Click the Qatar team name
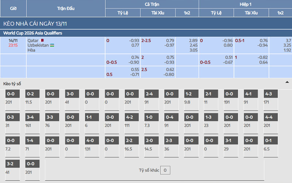This screenshot has width=292, height=183. tap(32, 40)
